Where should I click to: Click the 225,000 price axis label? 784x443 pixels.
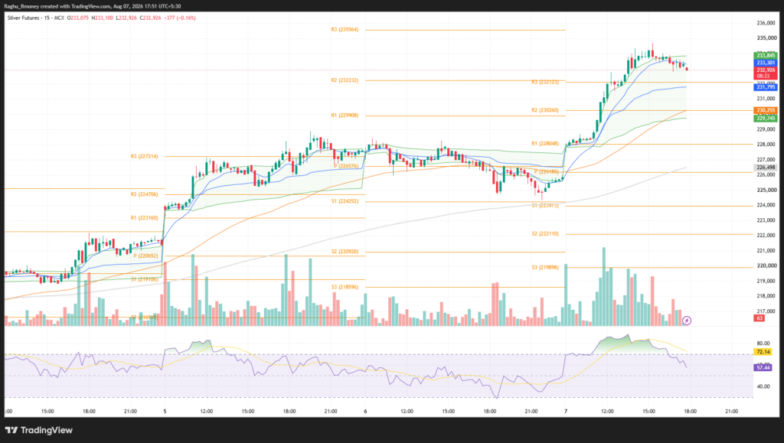[x=766, y=190]
